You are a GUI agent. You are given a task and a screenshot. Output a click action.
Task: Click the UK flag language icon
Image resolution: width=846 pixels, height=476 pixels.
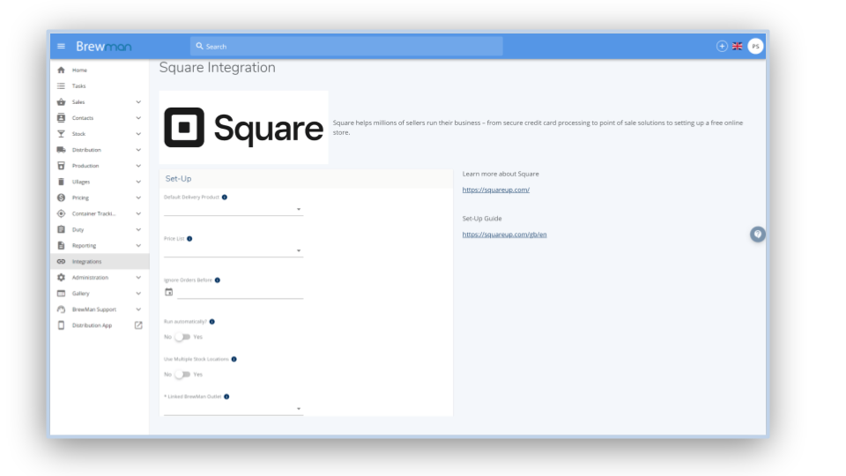pos(737,47)
